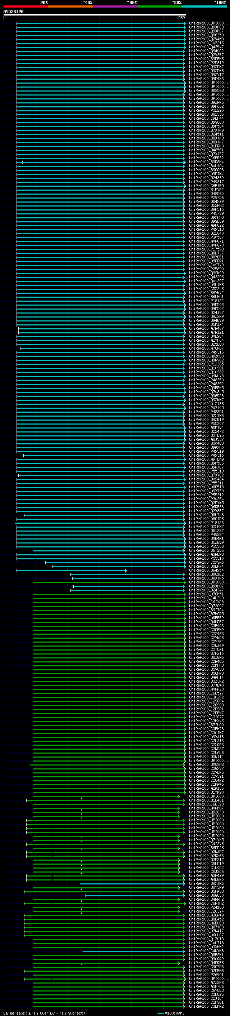Select the UniRef100_O24347 hit label

click(x=206, y=590)
